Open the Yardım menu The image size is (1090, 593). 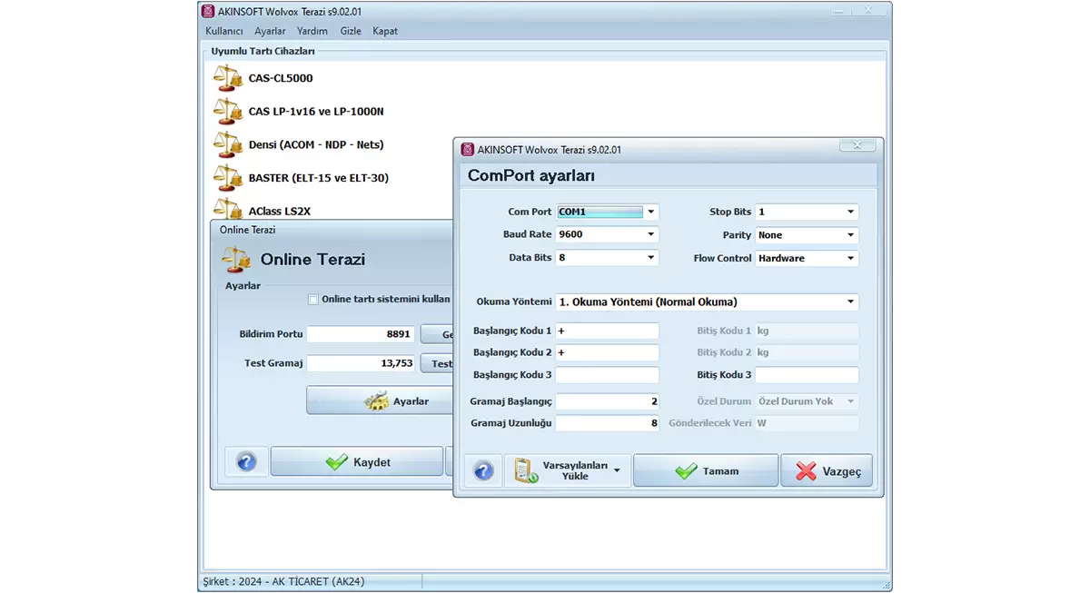312,31
